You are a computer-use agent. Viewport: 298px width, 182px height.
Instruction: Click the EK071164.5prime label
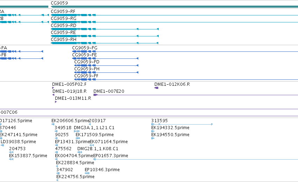[109, 142]
